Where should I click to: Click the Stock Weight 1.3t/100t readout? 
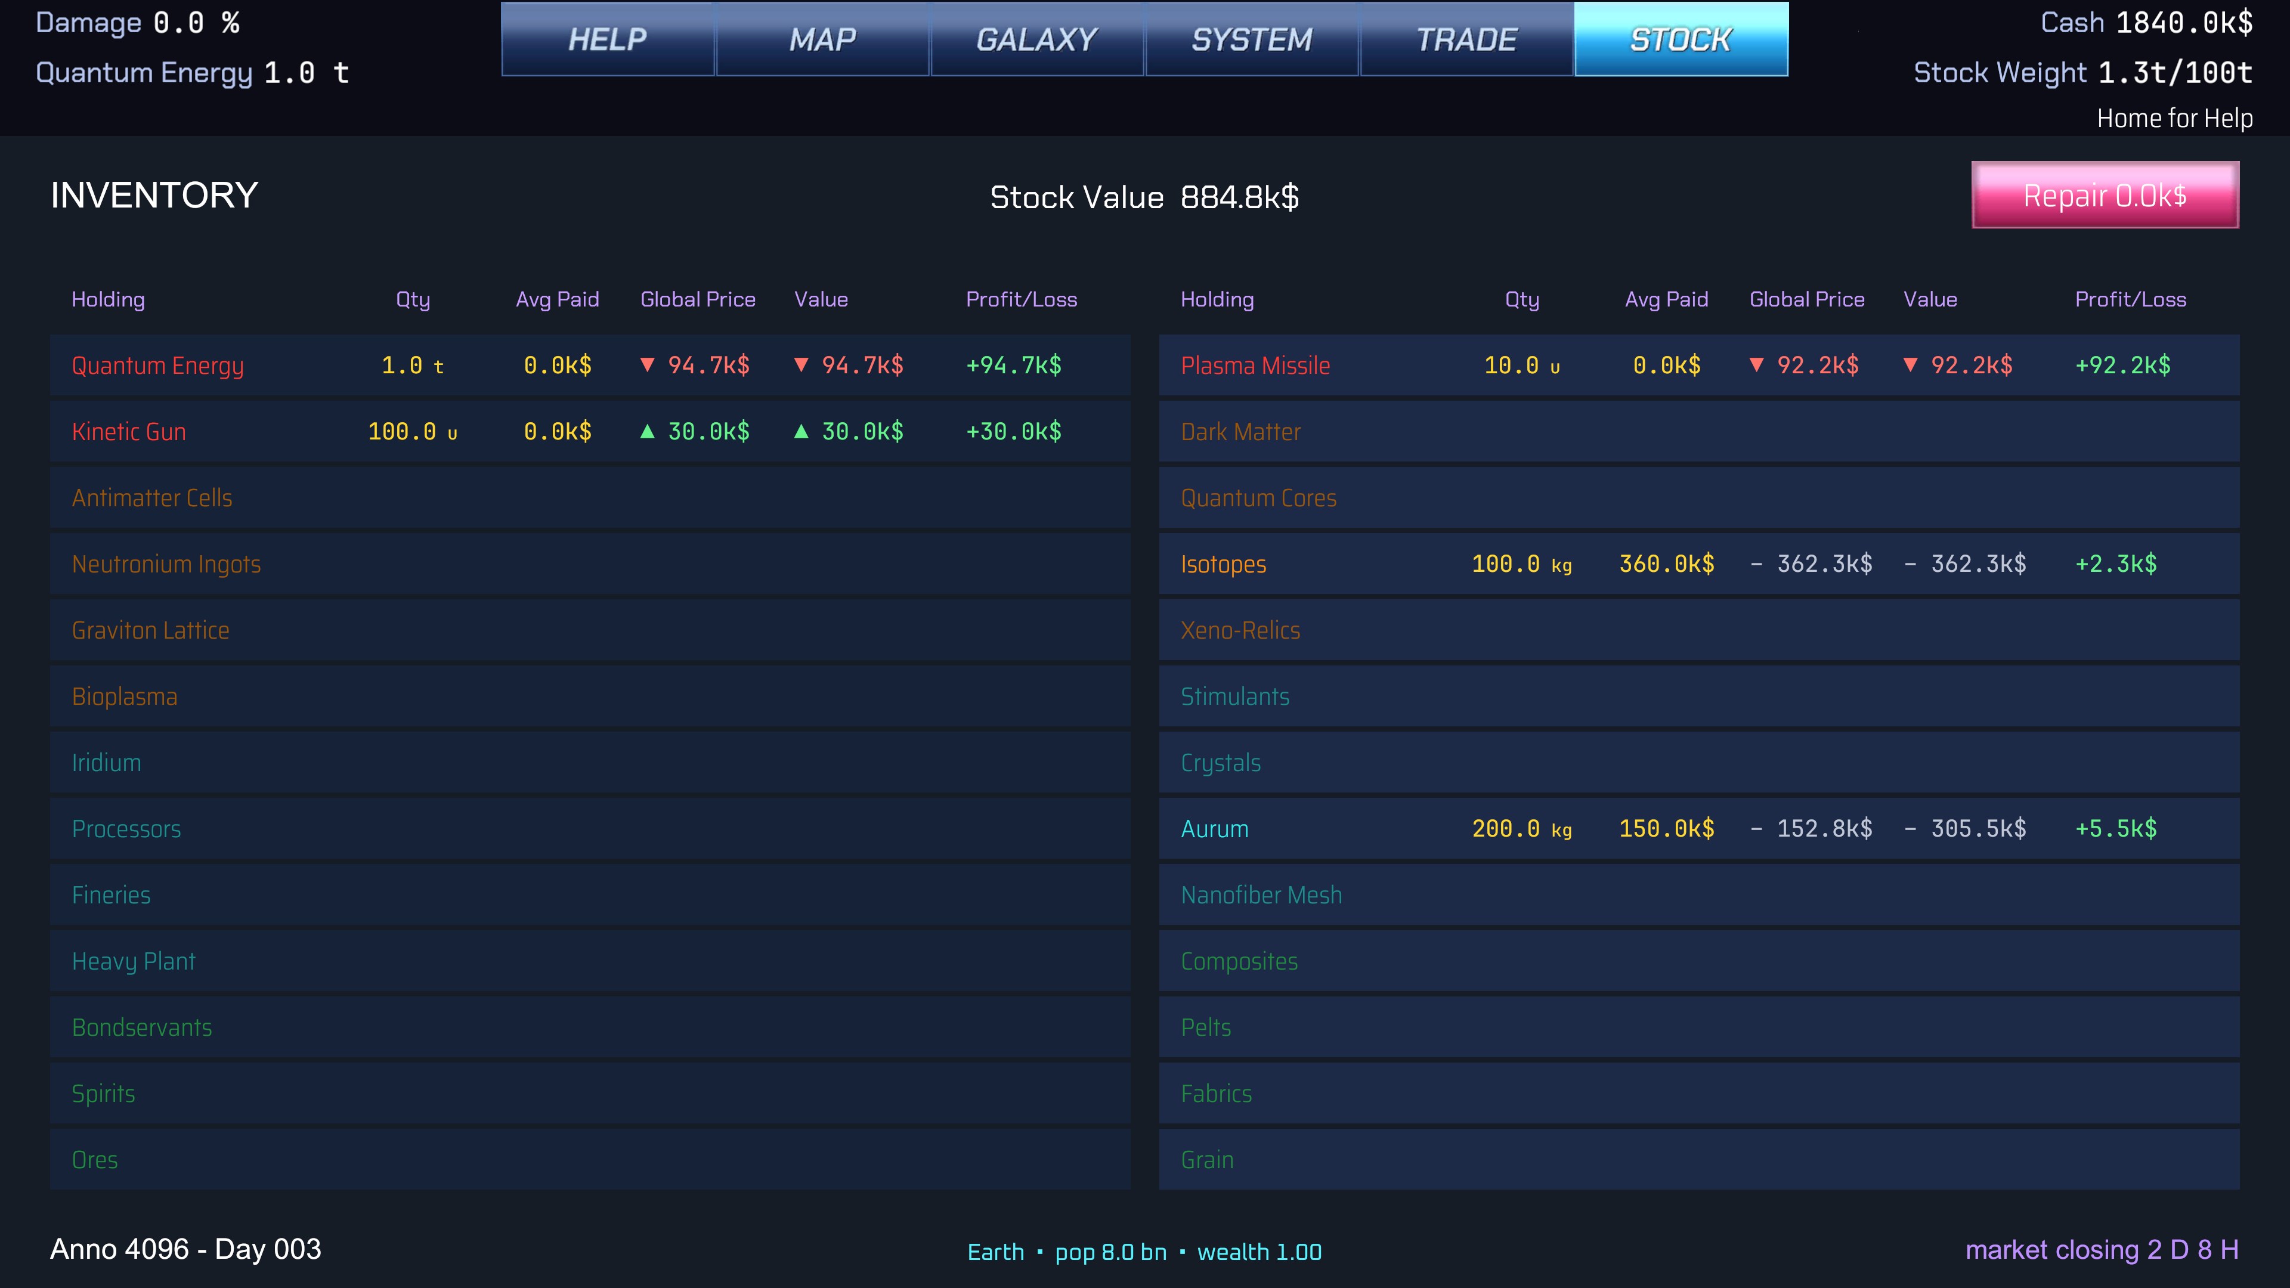pos(2083,72)
